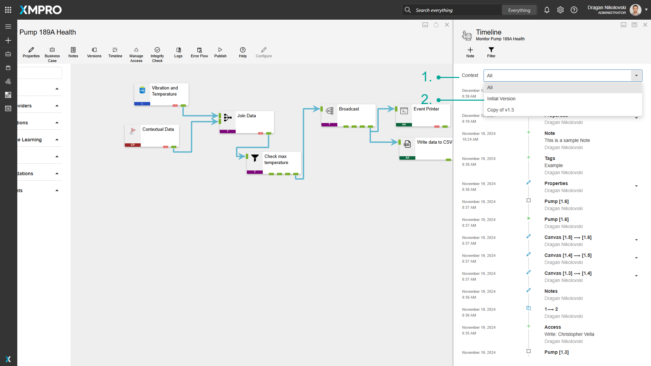Open the settings gear in header
Image resolution: width=651 pixels, height=366 pixels.
pos(560,10)
